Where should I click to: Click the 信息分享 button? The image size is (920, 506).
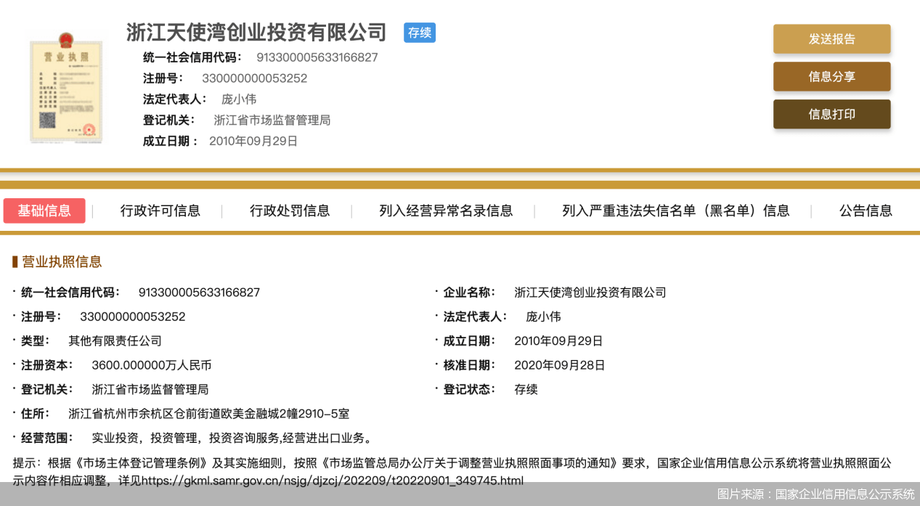click(x=831, y=76)
